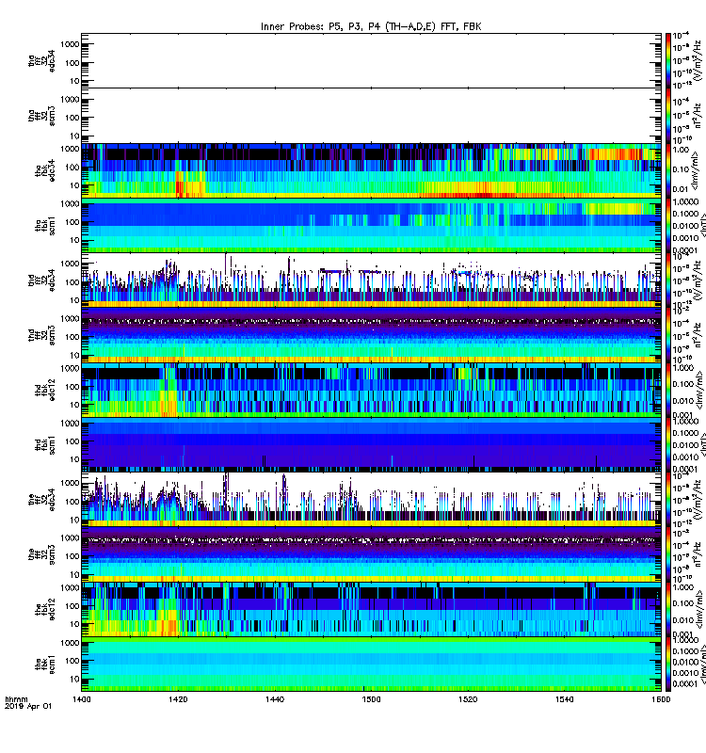The width and height of the screenshot is (706, 753).
Task: Click the color bar beside the thd fbk scm1 panel
Action: tap(668, 445)
